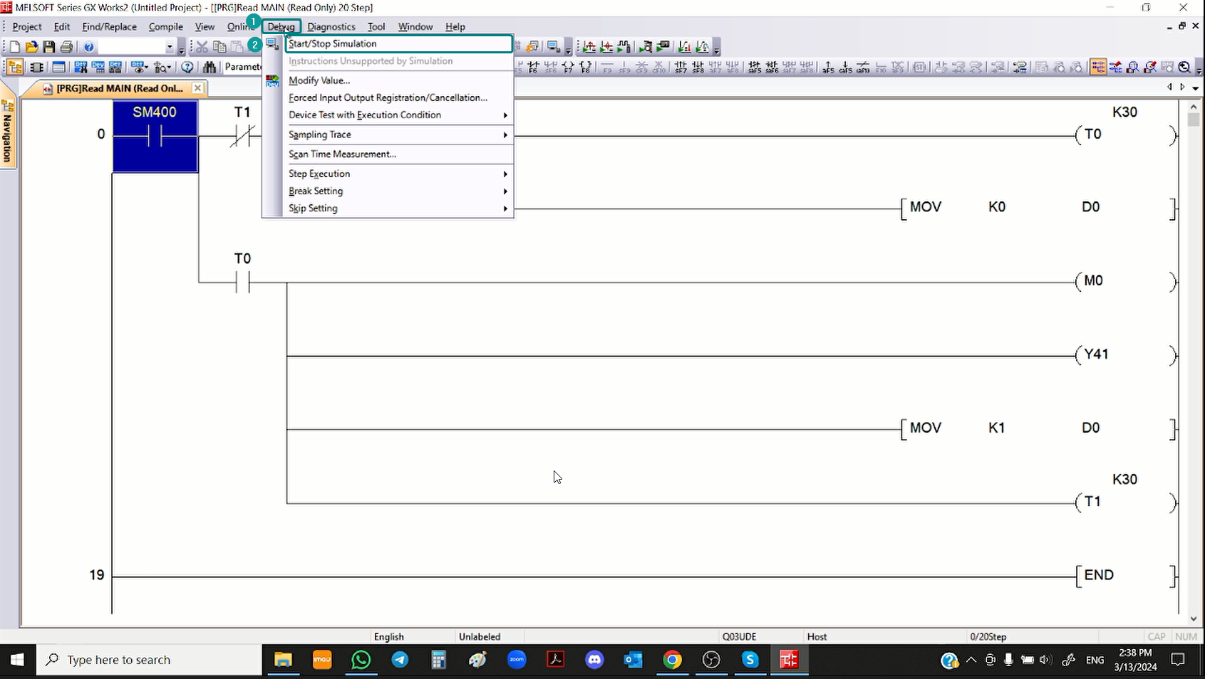This screenshot has height=679, width=1205.
Task: Select the T0 contact in the ladder
Action: click(242, 282)
